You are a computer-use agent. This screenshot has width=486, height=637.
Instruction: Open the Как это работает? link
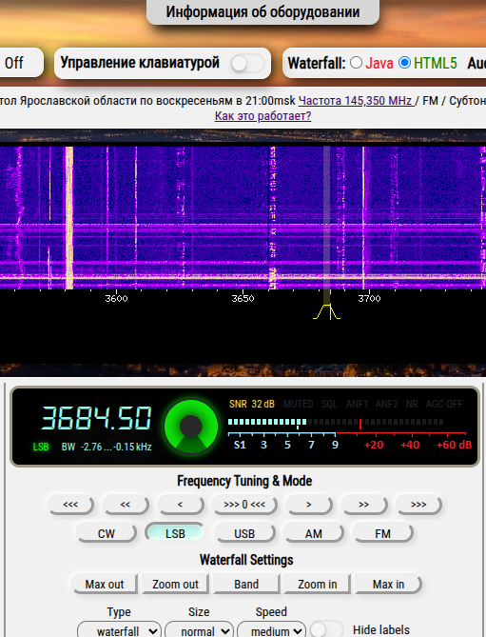point(262,116)
